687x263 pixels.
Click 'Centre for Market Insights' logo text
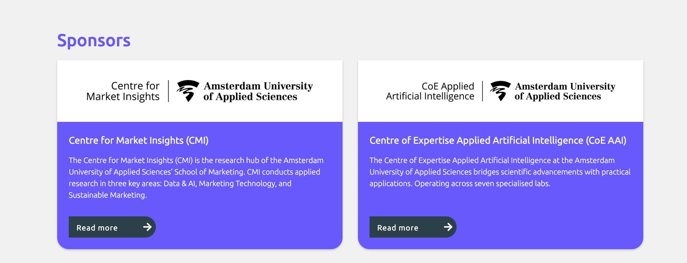coord(123,91)
